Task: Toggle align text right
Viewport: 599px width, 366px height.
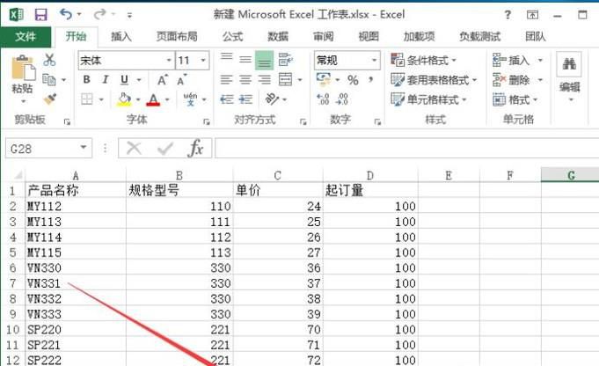Action: click(264, 79)
